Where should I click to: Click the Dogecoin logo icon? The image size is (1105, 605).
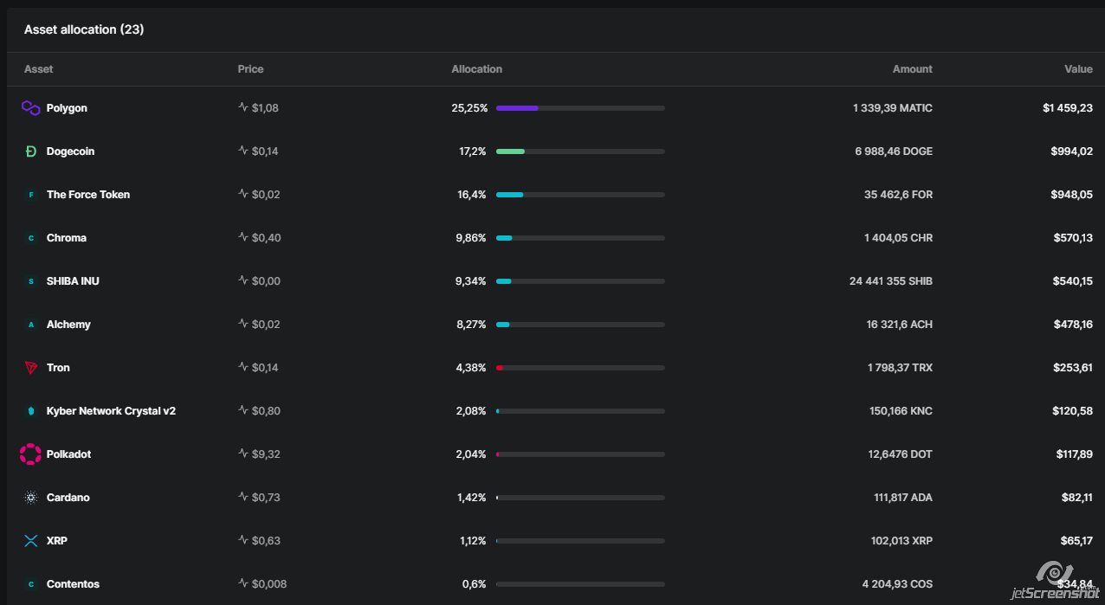(x=31, y=151)
